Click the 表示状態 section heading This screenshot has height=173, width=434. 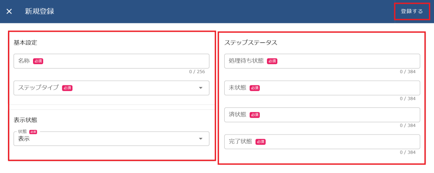[x=25, y=120]
